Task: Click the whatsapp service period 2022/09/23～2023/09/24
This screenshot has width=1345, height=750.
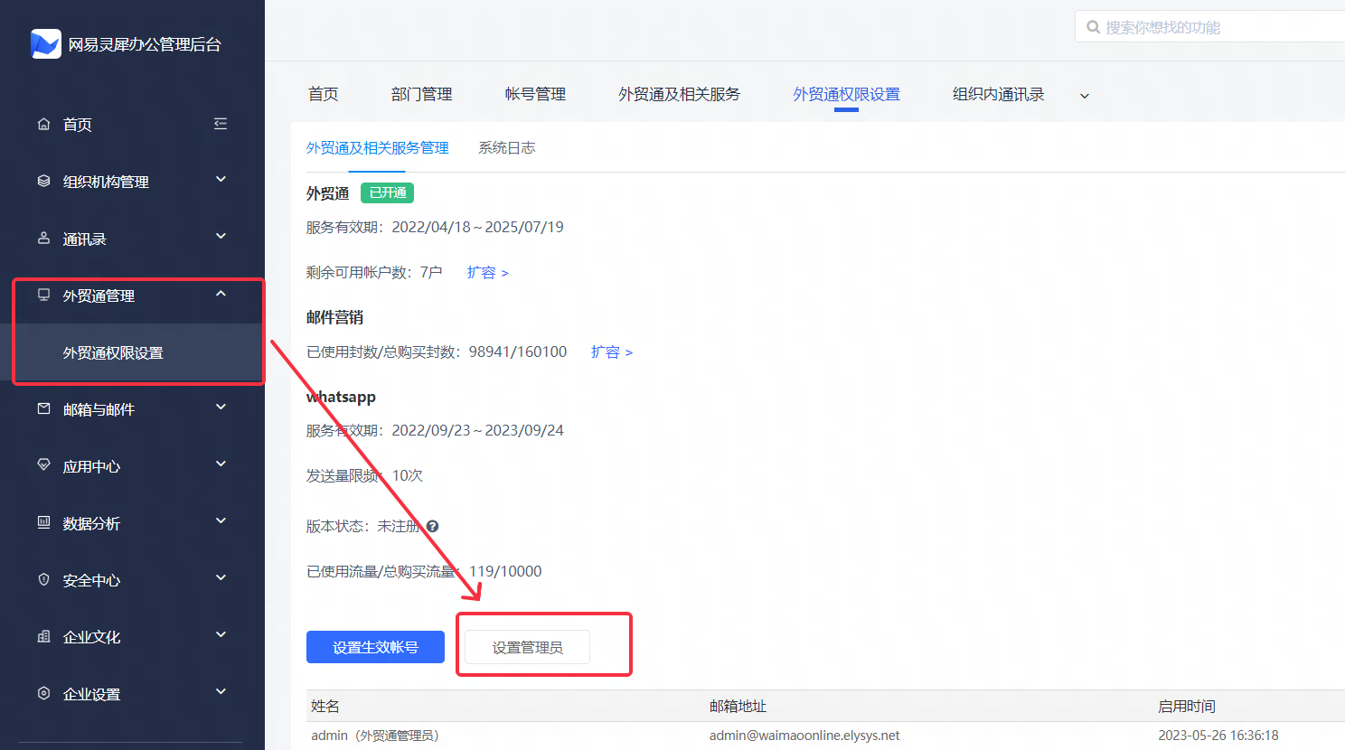Action: click(477, 430)
